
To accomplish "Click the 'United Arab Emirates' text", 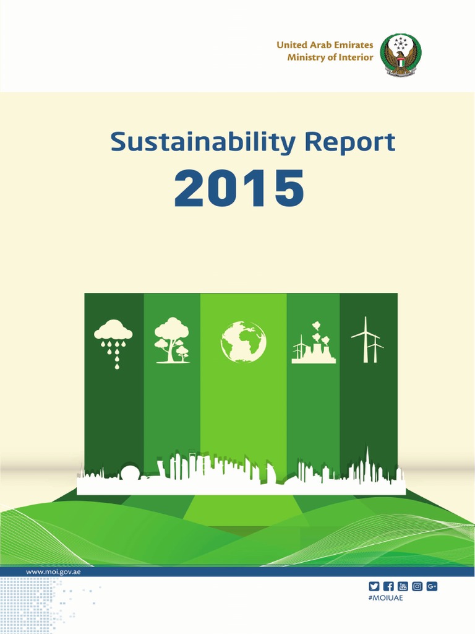I will [325, 45].
